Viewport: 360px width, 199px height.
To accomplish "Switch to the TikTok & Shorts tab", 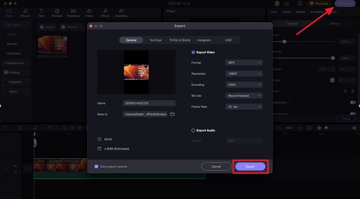I will click(180, 40).
